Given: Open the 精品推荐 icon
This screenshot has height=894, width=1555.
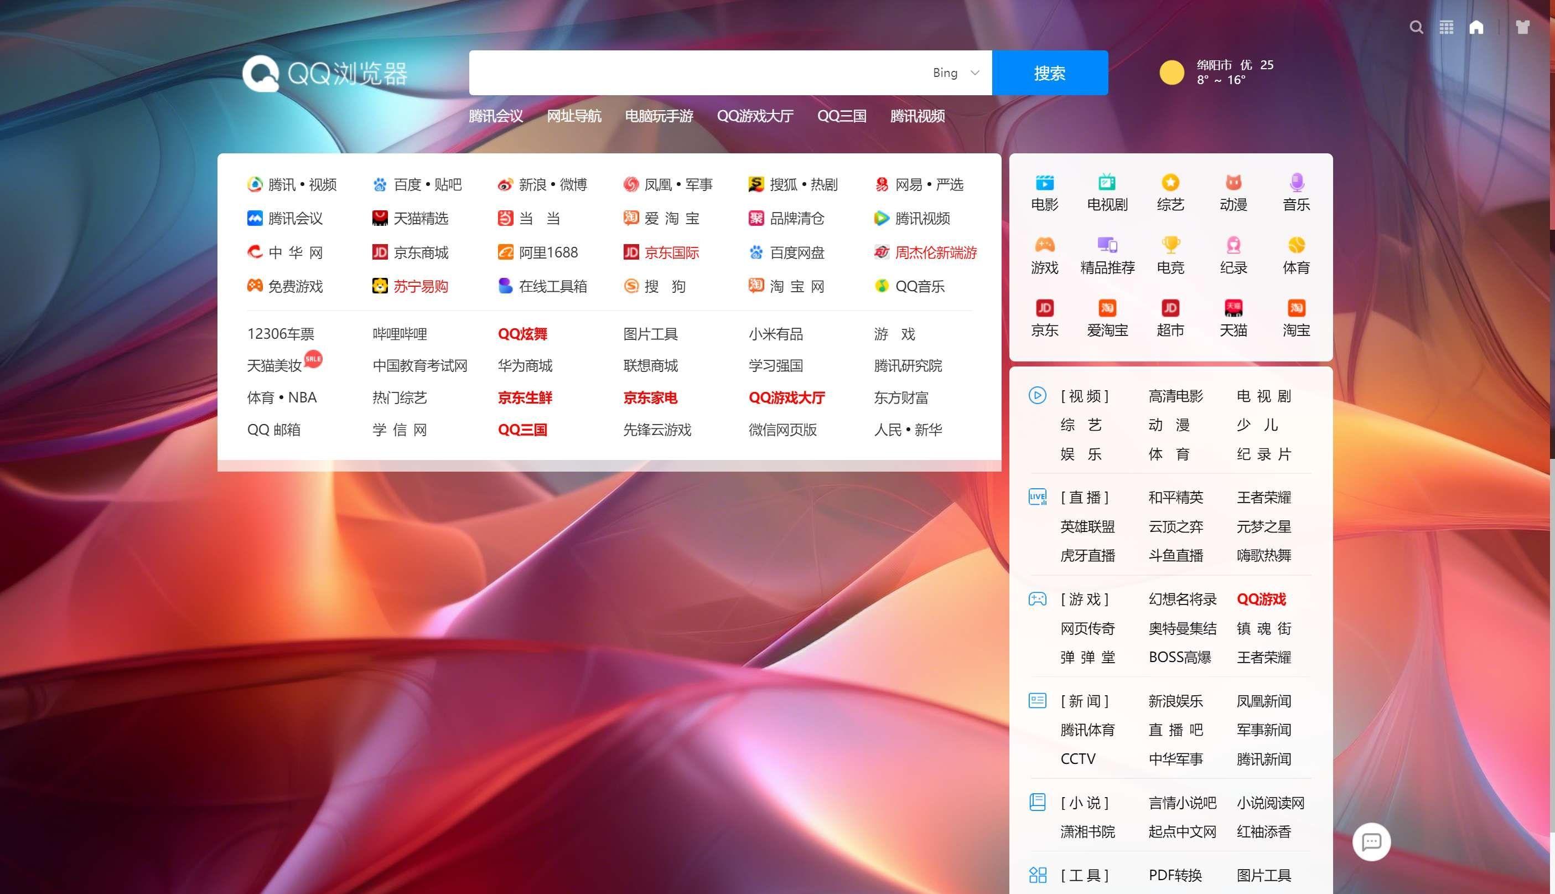Looking at the screenshot, I should click(x=1107, y=246).
